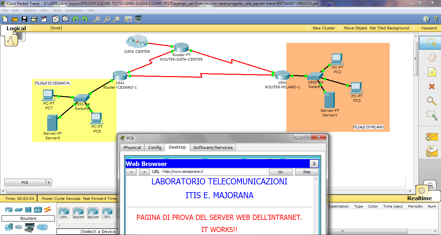Click New Cluster button
The width and height of the screenshot is (441, 235).
pos(324,28)
